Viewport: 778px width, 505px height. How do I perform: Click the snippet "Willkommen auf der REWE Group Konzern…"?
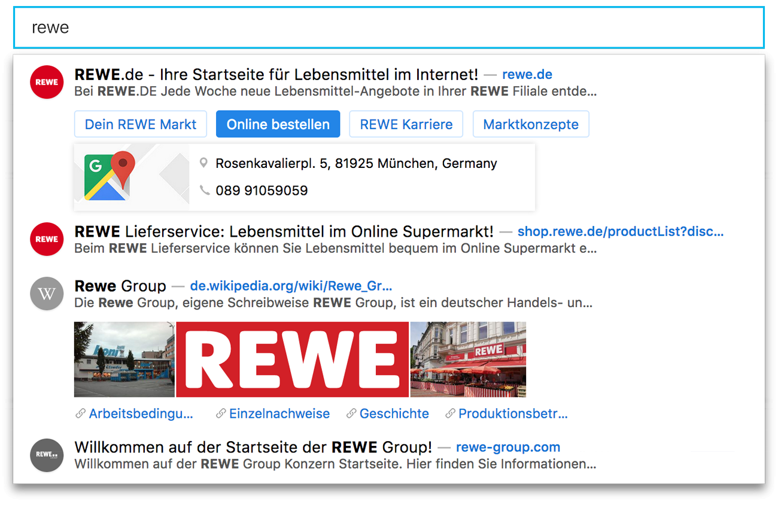click(335, 464)
